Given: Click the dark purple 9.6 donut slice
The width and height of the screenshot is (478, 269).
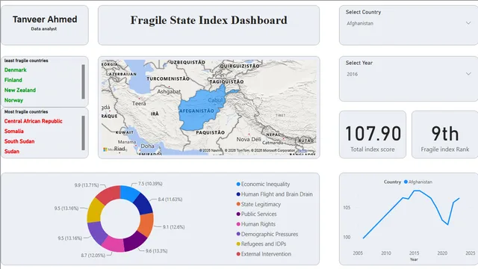Looking at the screenshot, I should (135, 241).
